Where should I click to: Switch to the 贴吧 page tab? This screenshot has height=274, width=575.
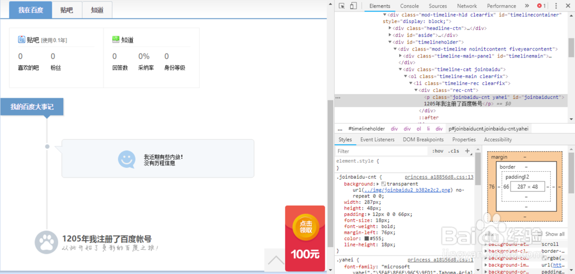click(x=67, y=10)
